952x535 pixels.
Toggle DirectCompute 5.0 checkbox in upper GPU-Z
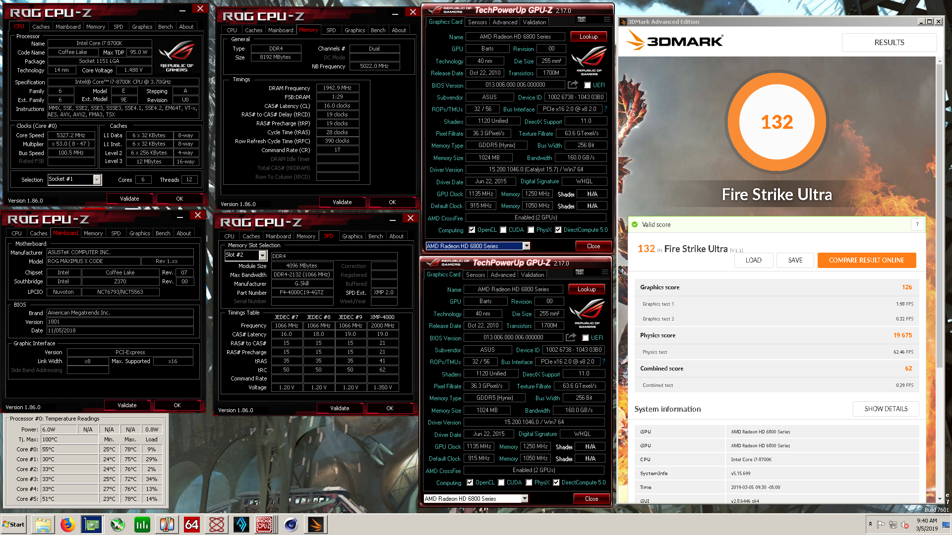(558, 230)
